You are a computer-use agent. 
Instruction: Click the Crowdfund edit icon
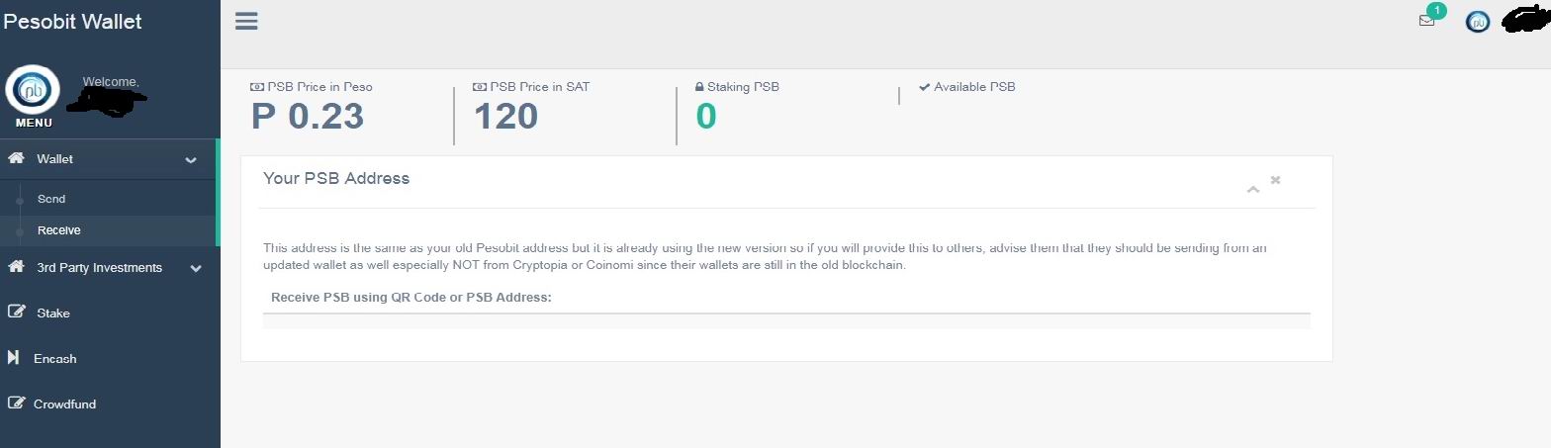pos(16,403)
